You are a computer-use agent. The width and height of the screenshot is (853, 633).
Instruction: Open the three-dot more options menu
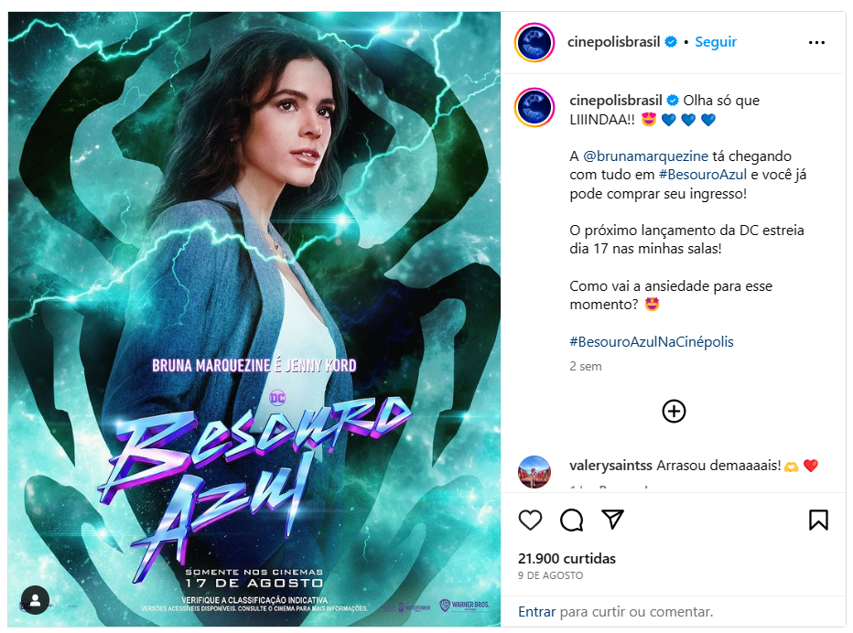[816, 42]
